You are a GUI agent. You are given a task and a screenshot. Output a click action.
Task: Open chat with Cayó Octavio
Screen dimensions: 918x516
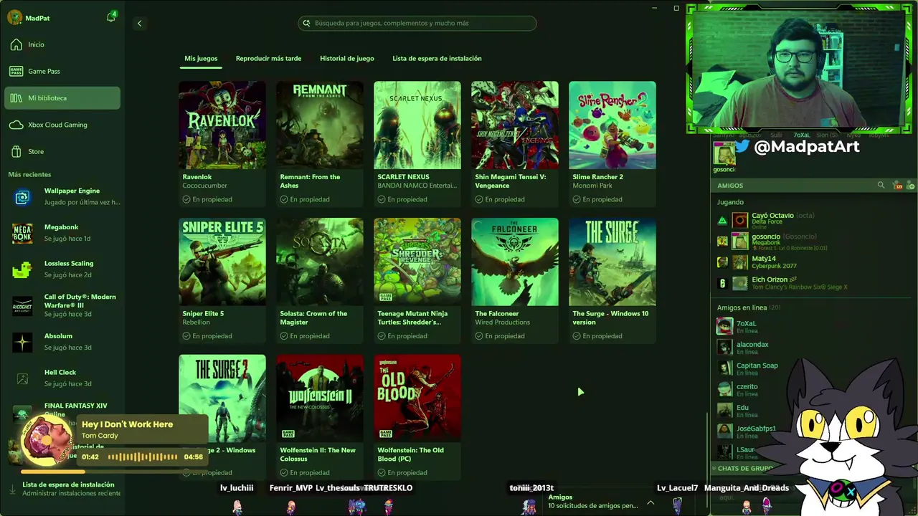810,219
